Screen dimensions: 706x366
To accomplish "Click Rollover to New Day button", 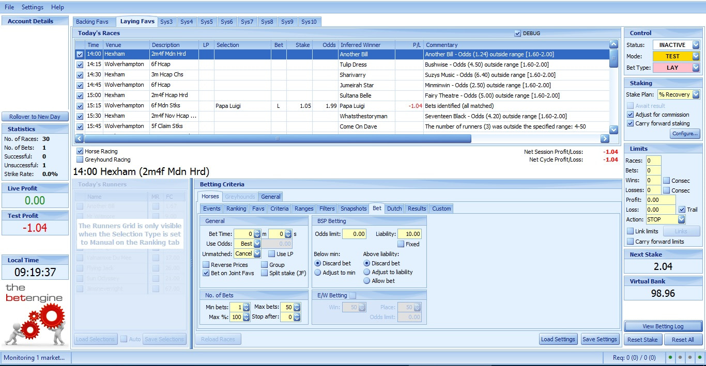I will pyautogui.click(x=35, y=117).
